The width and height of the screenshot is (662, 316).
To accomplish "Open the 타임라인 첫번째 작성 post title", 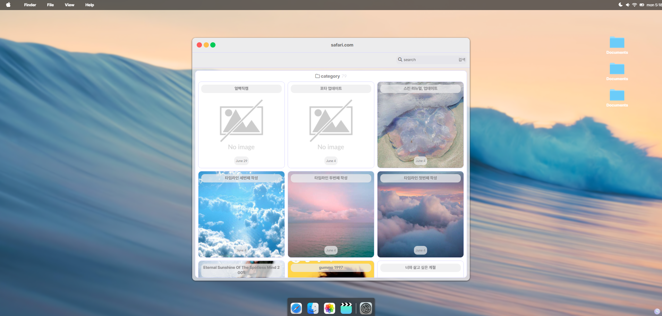I will click(x=421, y=178).
